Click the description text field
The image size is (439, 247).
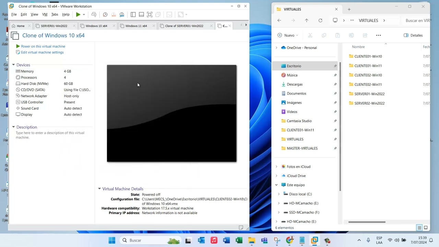click(x=54, y=135)
